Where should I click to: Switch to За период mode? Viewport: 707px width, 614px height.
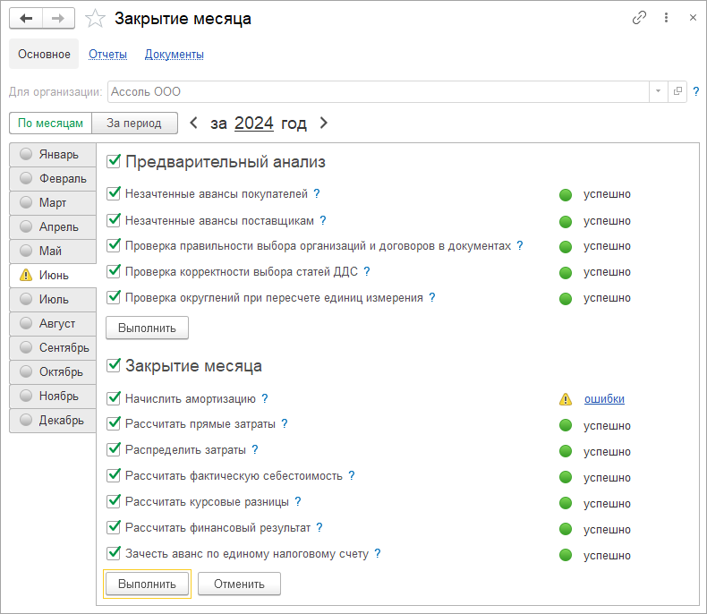click(133, 124)
